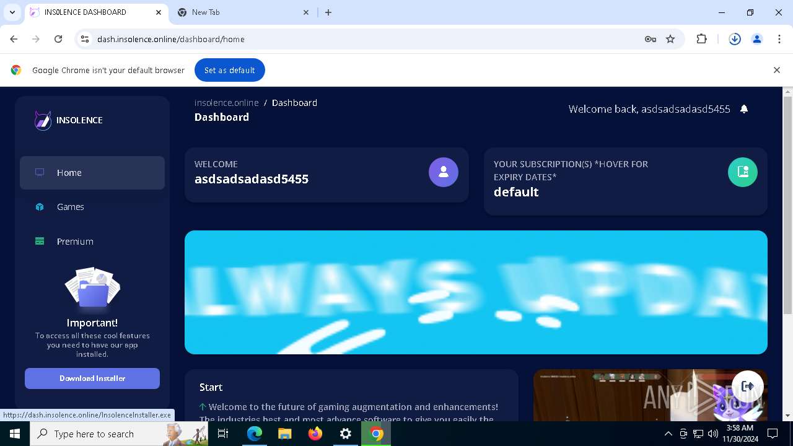Open Task View on the taskbar
Viewport: 793px width, 446px height.
223,434
